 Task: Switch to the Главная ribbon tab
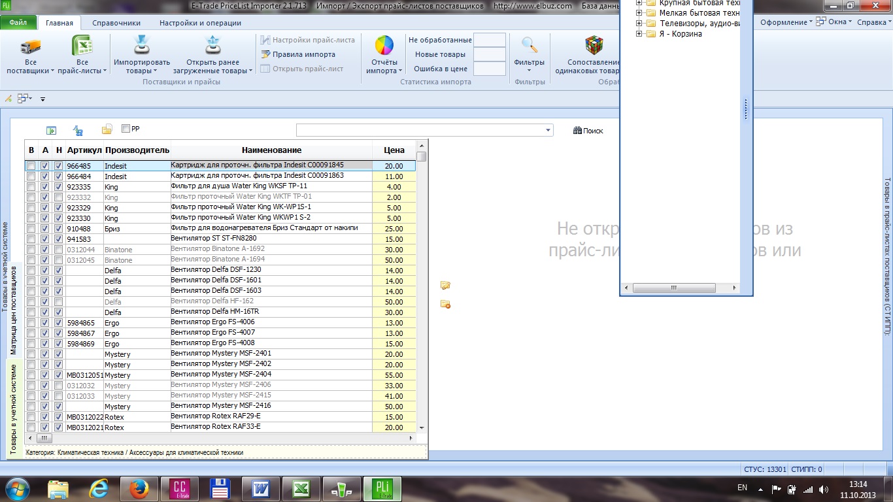pos(59,23)
